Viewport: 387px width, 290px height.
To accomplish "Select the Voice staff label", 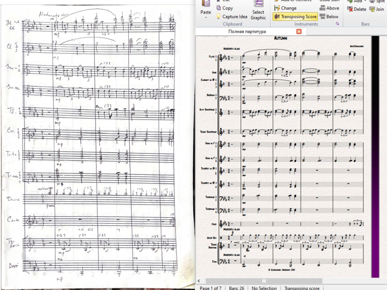I will (x=214, y=224).
